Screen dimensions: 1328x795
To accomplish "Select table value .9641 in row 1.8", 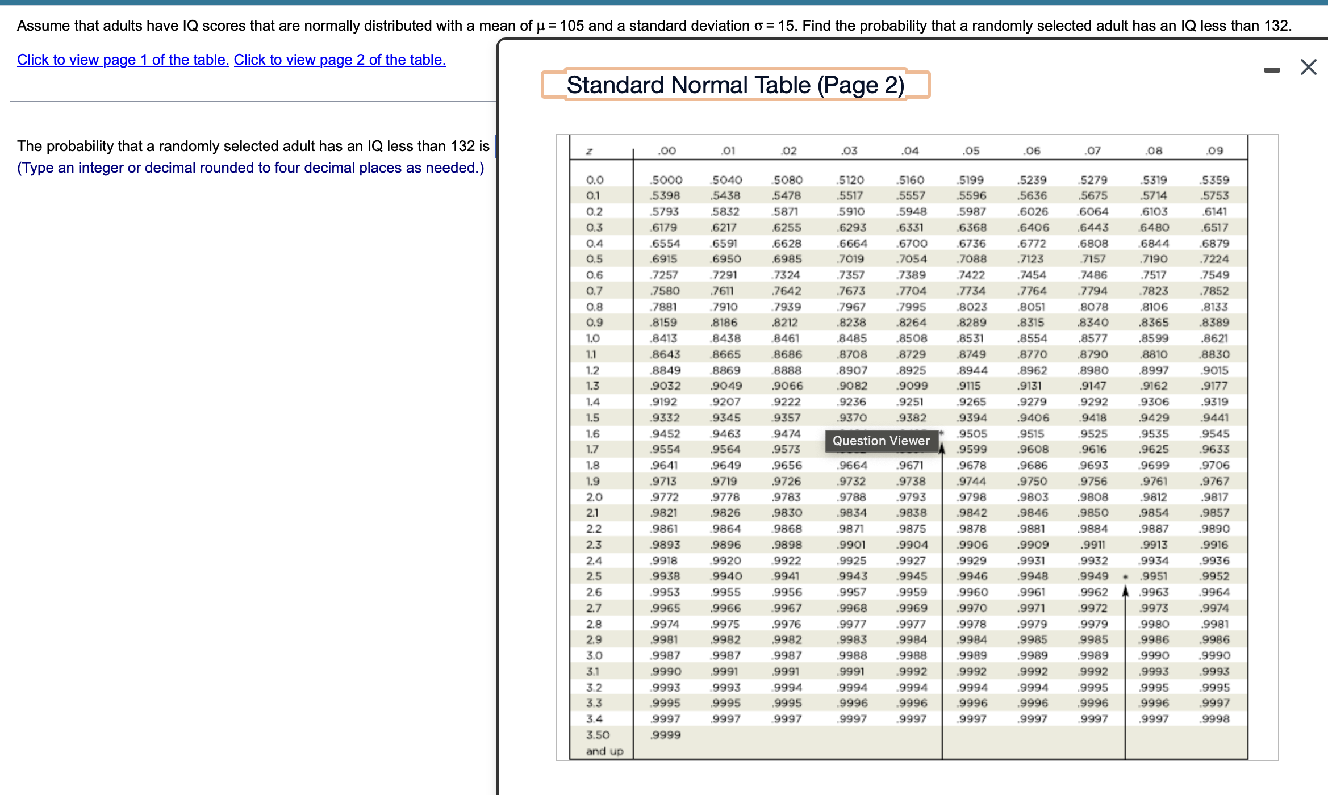I will [x=663, y=465].
